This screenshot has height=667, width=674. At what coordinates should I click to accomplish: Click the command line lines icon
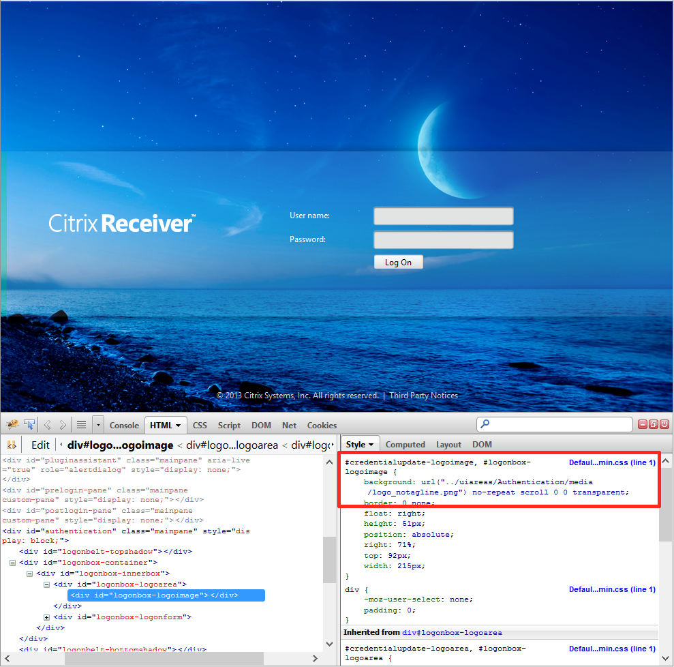click(x=81, y=425)
